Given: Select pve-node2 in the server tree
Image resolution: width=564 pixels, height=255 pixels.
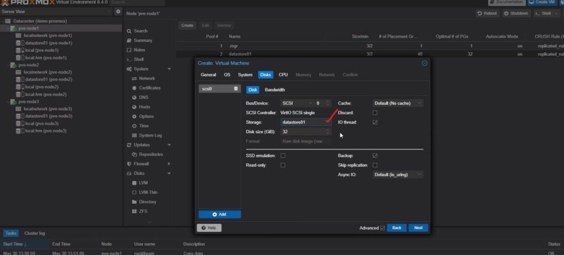Looking at the screenshot, I should click(x=29, y=65).
